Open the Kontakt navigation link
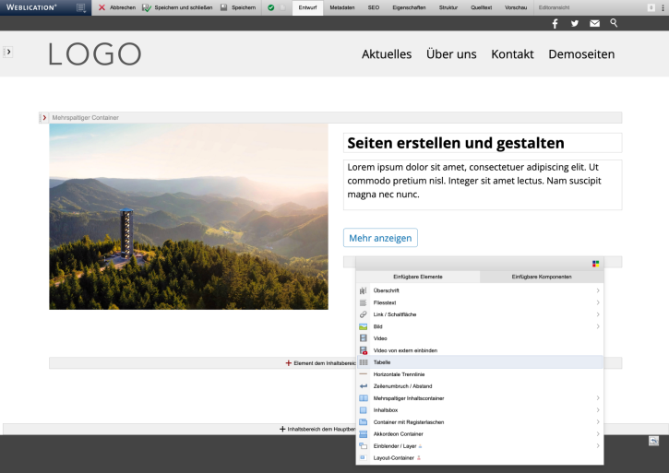The height and width of the screenshot is (473, 669). tap(512, 54)
